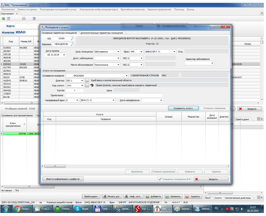Click the volume speaker icon in system tray
The height and width of the screenshot is (216, 266).
coord(242,209)
